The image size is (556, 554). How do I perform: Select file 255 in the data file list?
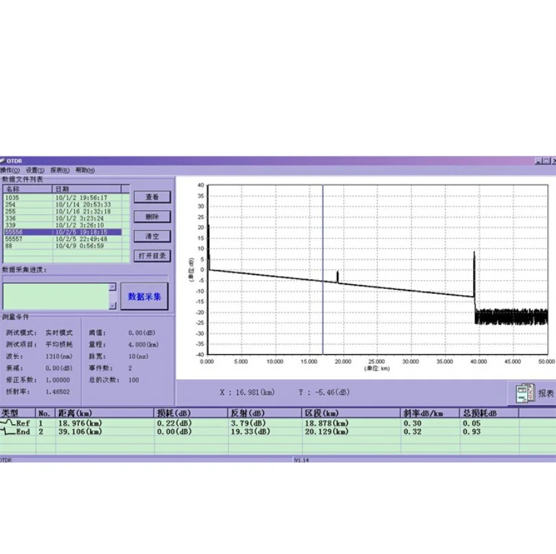click(x=63, y=211)
